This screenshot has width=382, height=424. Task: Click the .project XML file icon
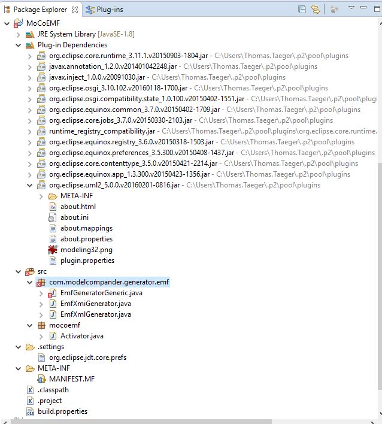(x=30, y=401)
